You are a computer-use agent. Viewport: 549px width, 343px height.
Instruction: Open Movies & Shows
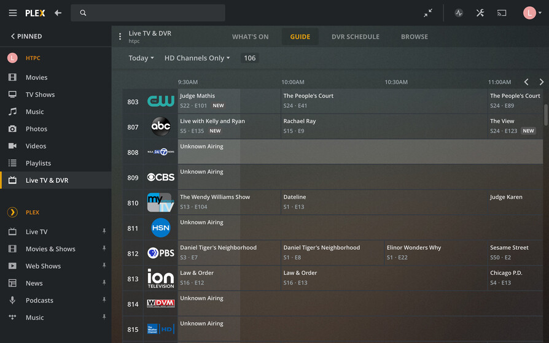pos(50,249)
